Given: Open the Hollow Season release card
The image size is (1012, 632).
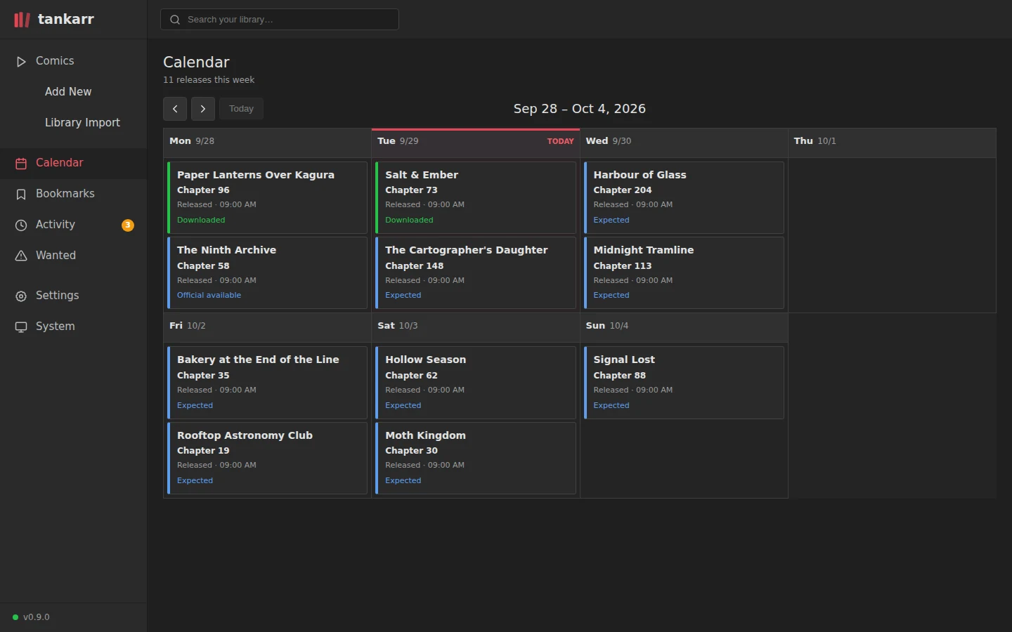Looking at the screenshot, I should pyautogui.click(x=476, y=383).
